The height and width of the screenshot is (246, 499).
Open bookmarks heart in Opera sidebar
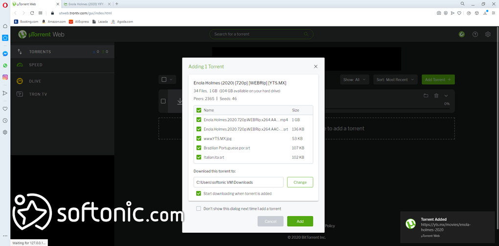pyautogui.click(x=5, y=109)
